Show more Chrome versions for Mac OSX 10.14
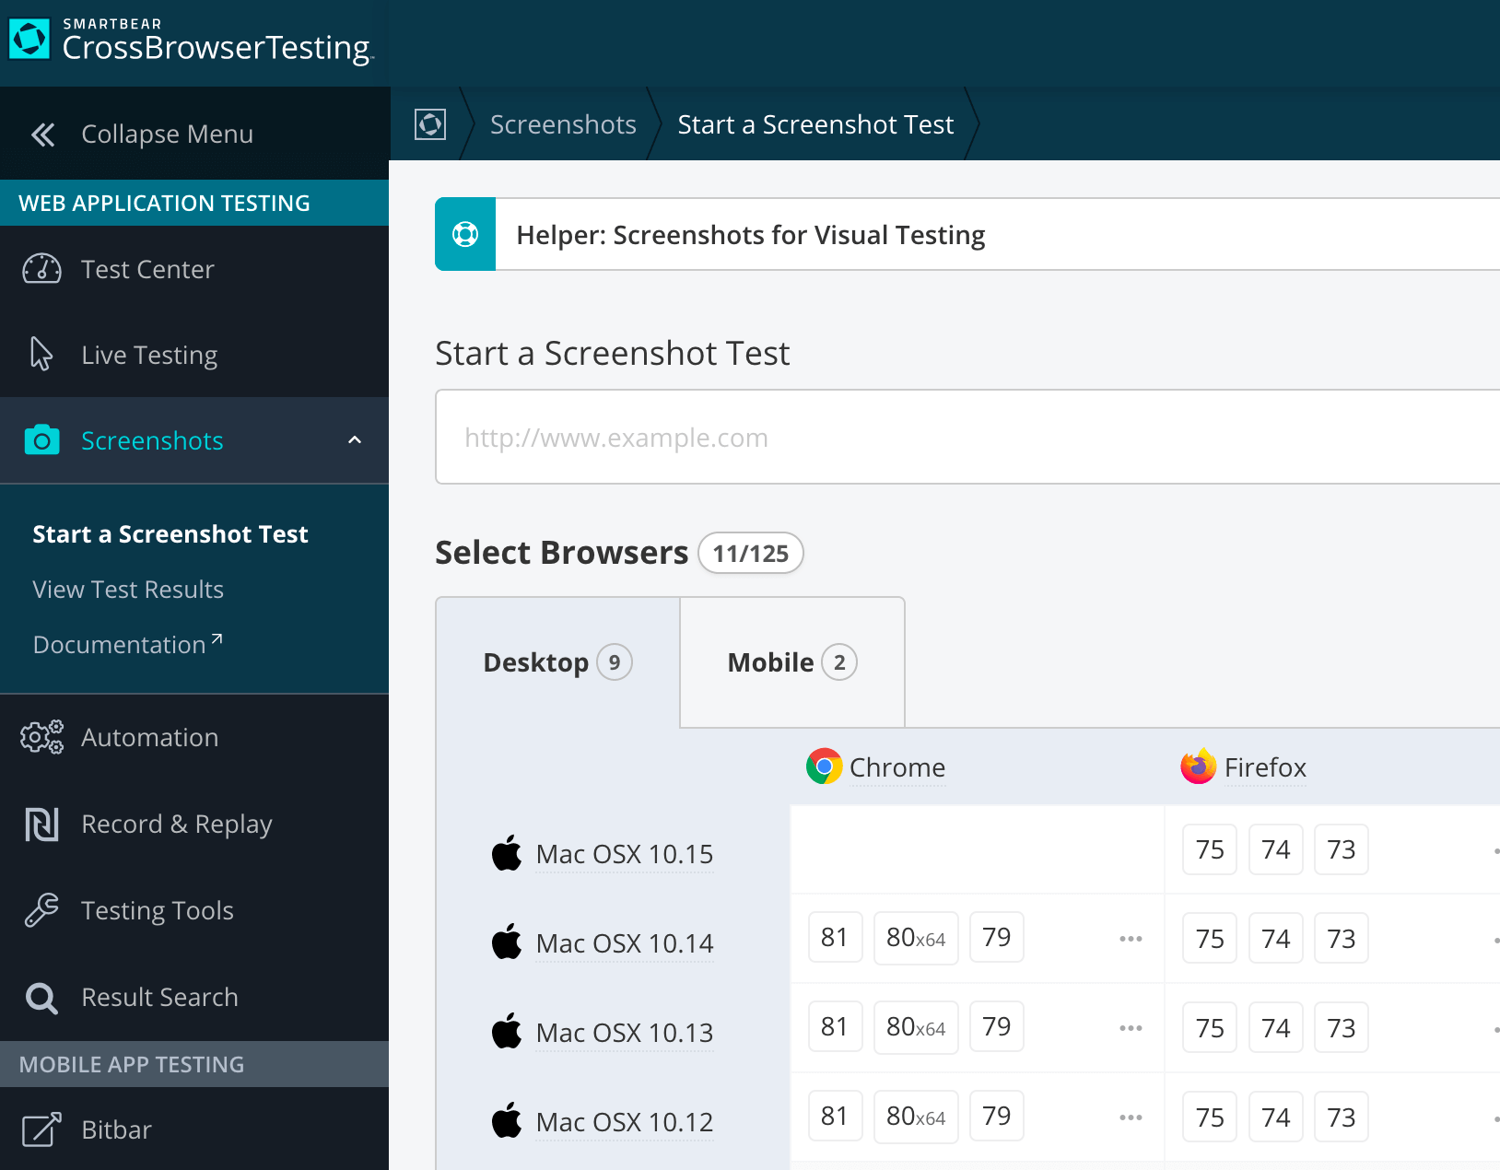Screen dimensions: 1500x1170 coord(1131,939)
